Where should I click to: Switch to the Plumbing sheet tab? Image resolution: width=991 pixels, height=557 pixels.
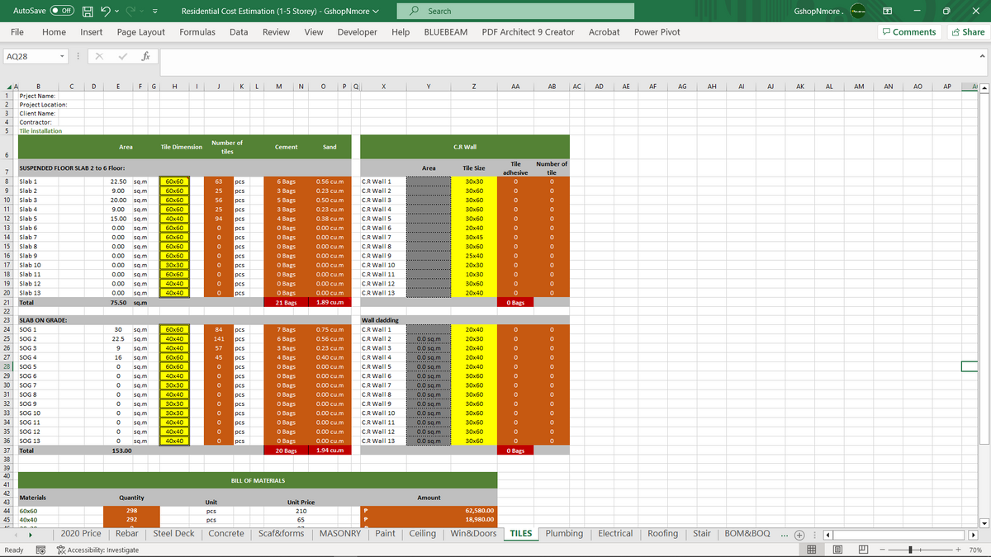pos(564,534)
